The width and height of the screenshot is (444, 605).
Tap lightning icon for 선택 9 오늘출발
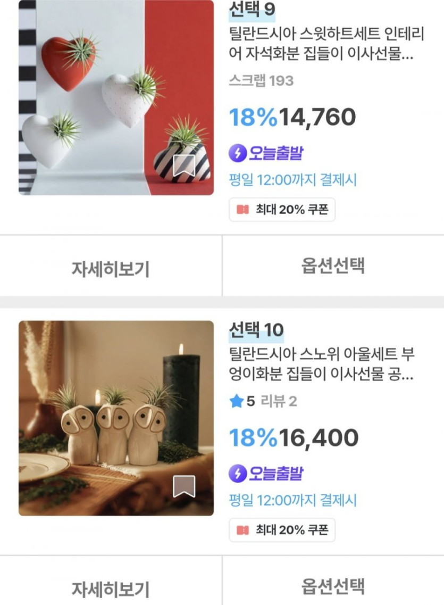pyautogui.click(x=238, y=153)
